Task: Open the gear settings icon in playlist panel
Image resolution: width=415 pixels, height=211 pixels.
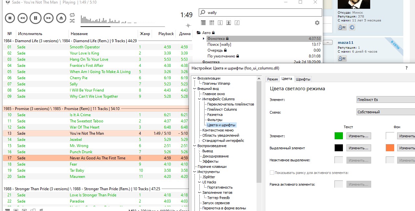Action: (317, 23)
